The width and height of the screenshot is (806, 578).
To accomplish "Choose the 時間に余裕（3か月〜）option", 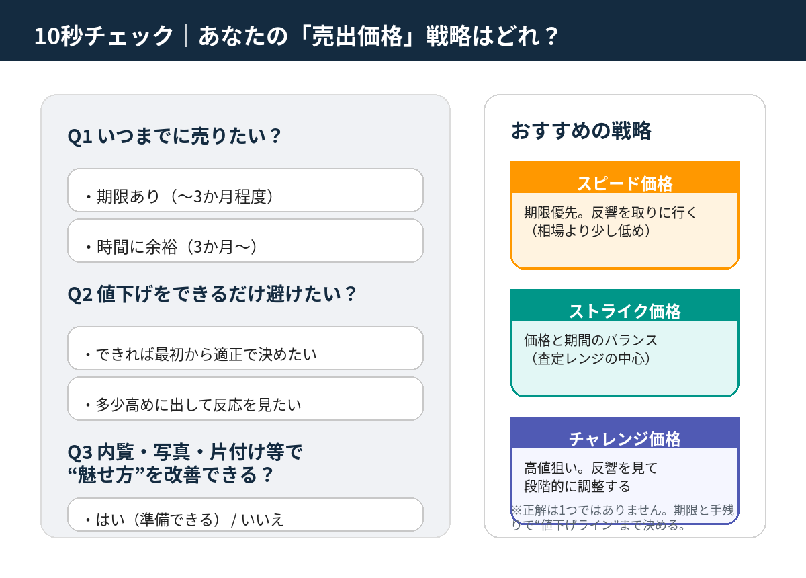I will [x=245, y=241].
